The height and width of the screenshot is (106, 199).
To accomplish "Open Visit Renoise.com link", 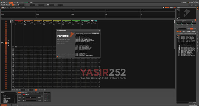I will click(x=61, y=43).
